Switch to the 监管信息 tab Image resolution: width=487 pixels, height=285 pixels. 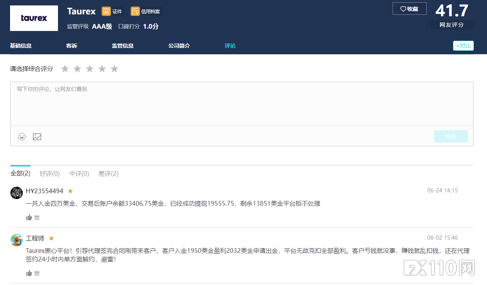click(x=123, y=46)
